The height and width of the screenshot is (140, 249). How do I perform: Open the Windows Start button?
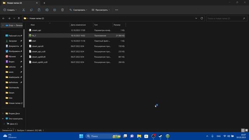click(x=81, y=136)
